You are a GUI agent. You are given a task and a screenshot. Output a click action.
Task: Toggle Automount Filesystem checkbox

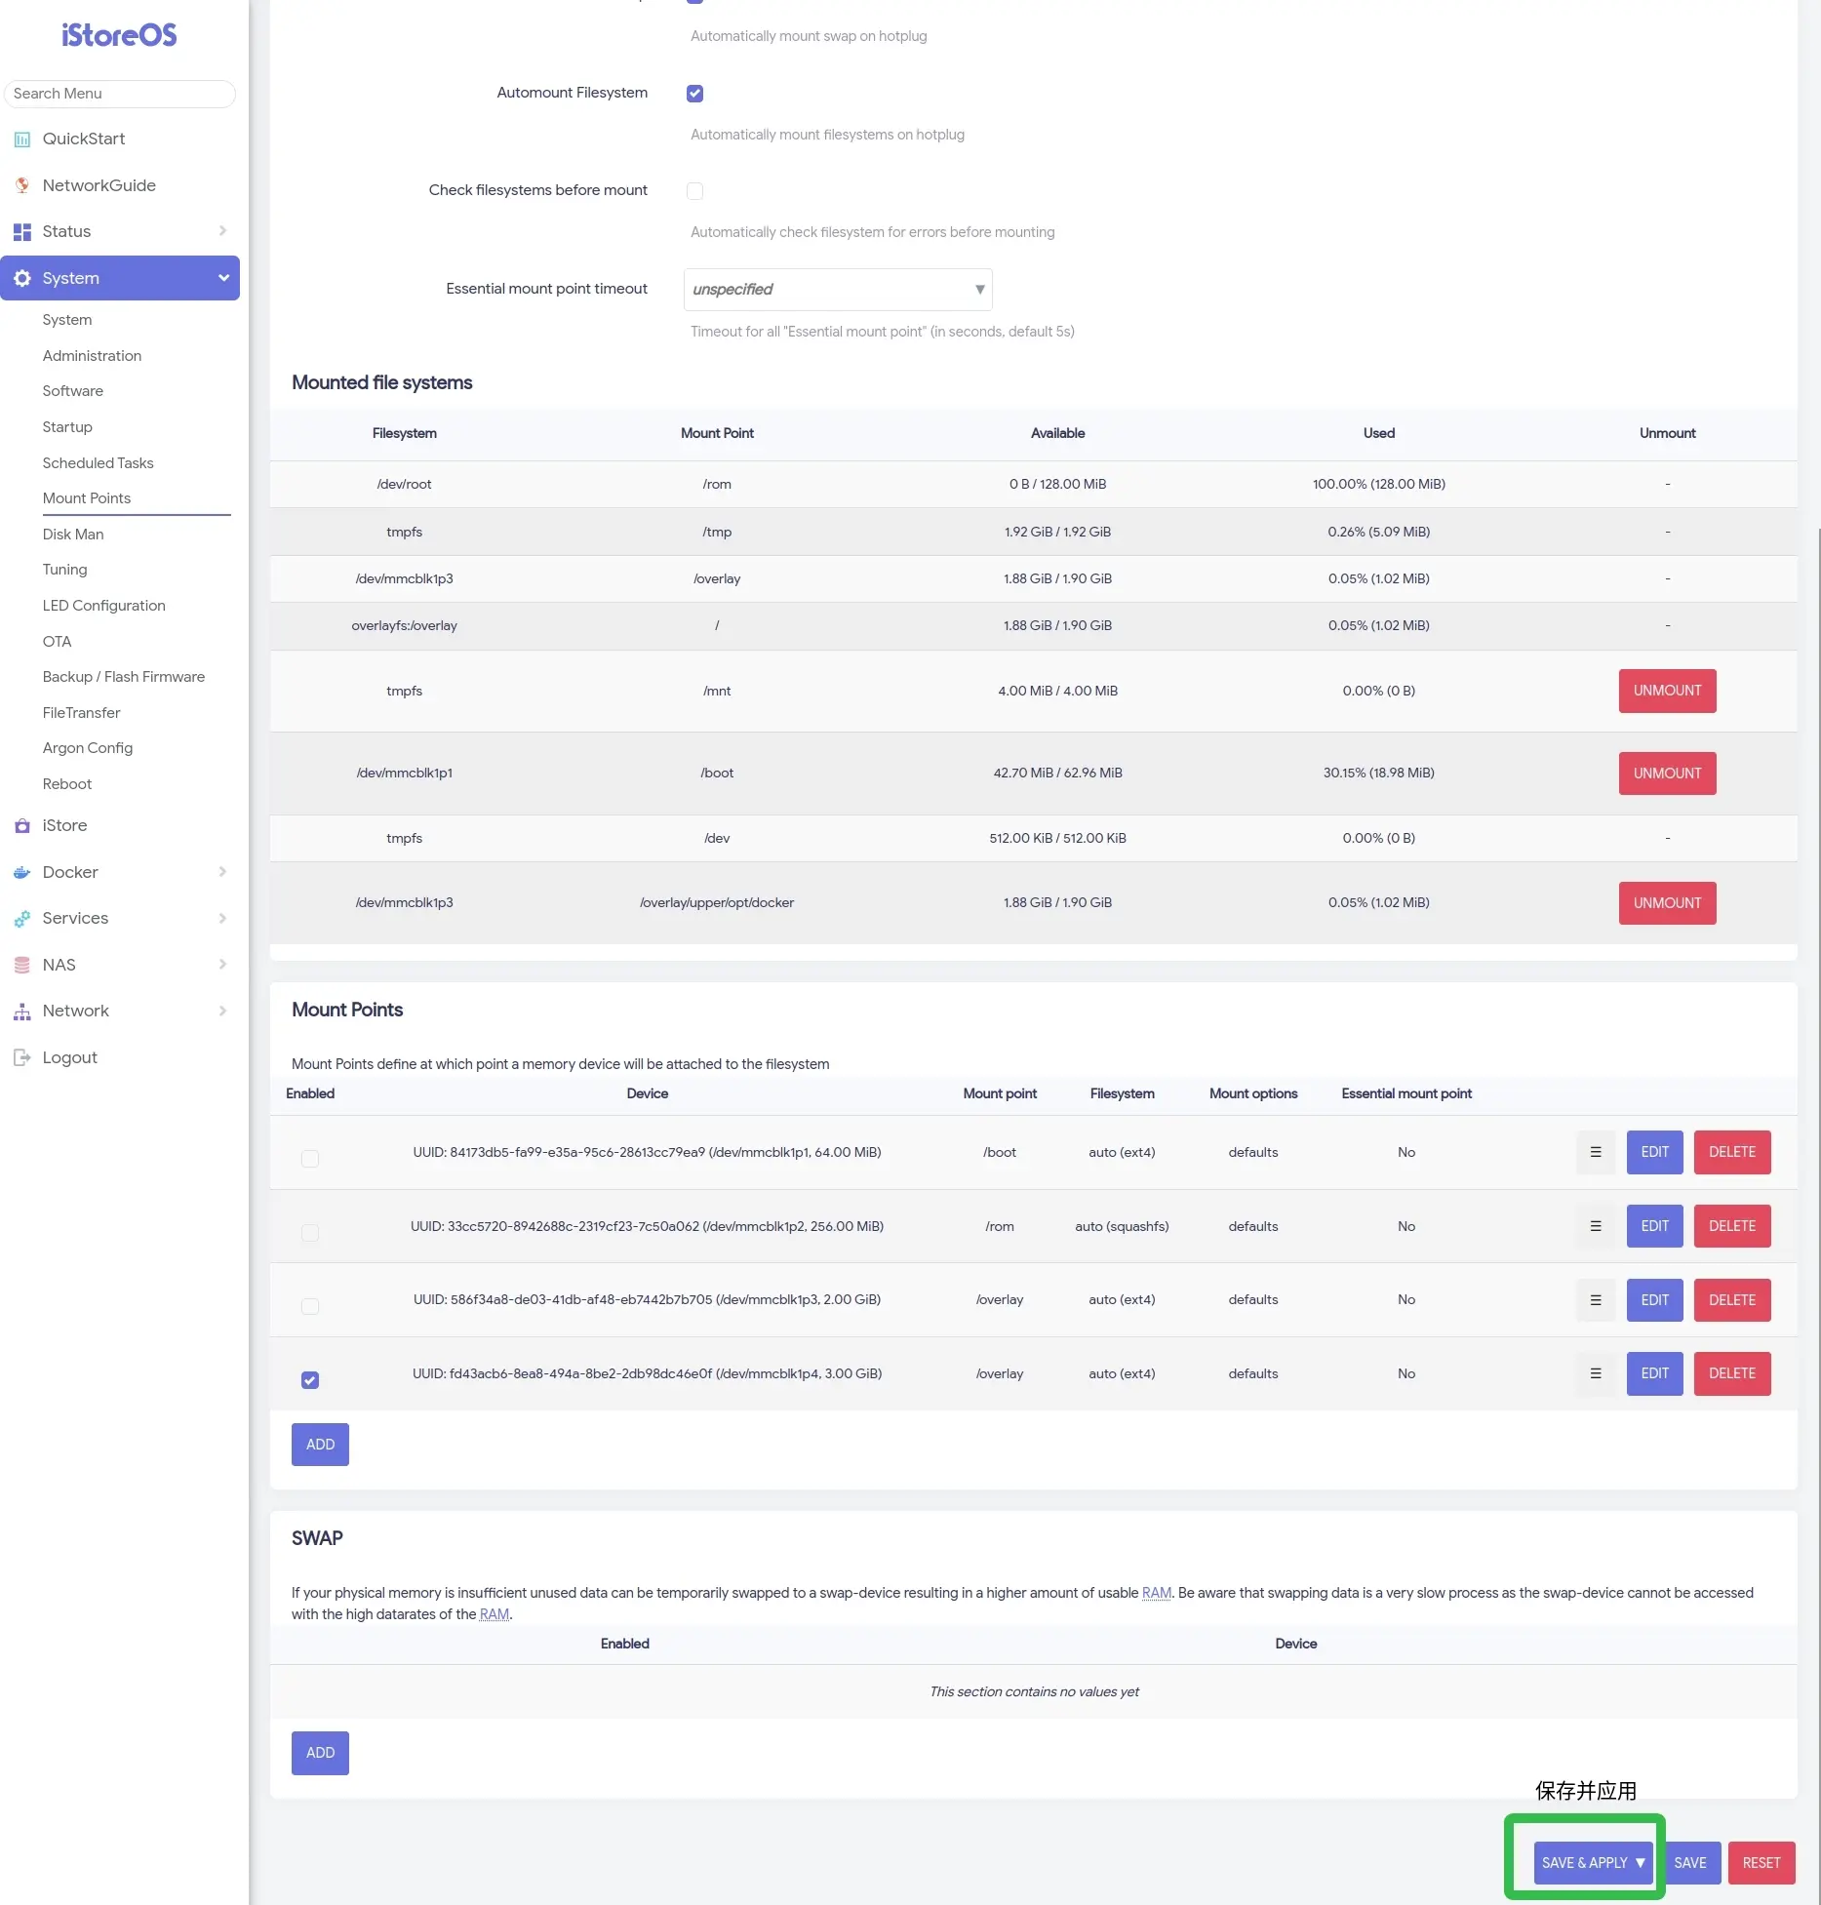pos(694,94)
